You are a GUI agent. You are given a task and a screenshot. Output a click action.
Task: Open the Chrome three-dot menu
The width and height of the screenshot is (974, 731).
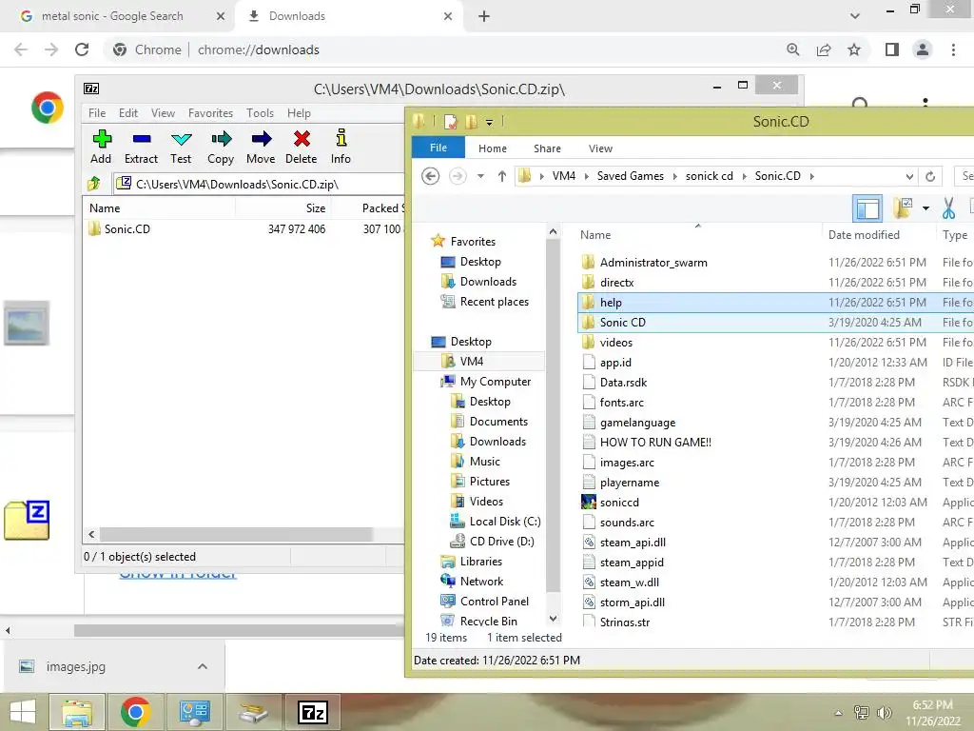[x=953, y=49]
